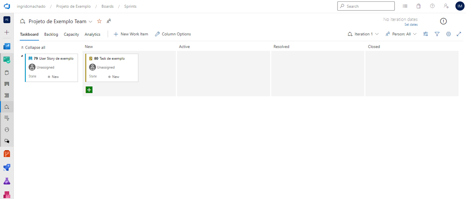Image resolution: width=466 pixels, height=199 pixels.
Task: Click New Work Item
Action: (131, 34)
